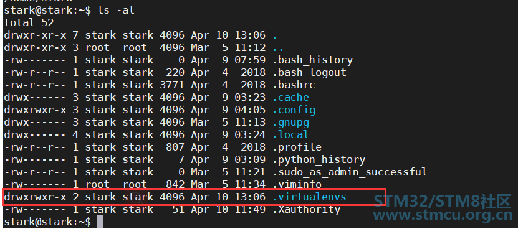518x229 pixels.
Task: Select the .profile file name
Action: point(297,147)
